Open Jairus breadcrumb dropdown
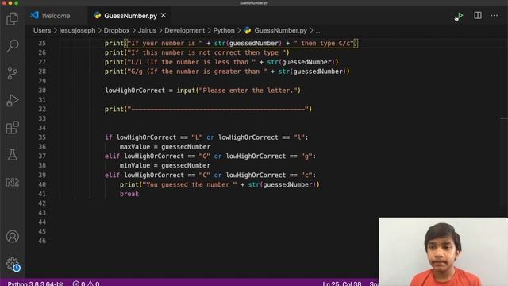Viewport: 508px width, 286px height. click(147, 30)
